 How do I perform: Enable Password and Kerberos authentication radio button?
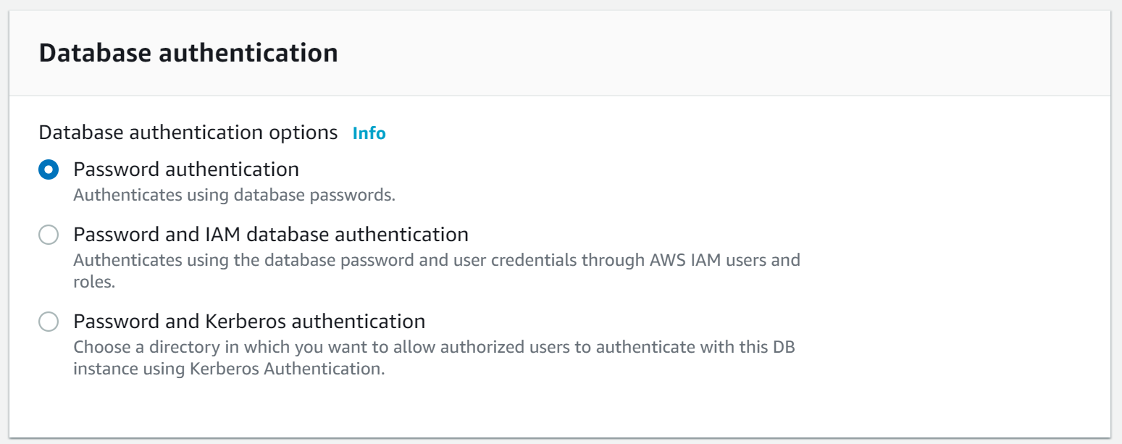[49, 322]
